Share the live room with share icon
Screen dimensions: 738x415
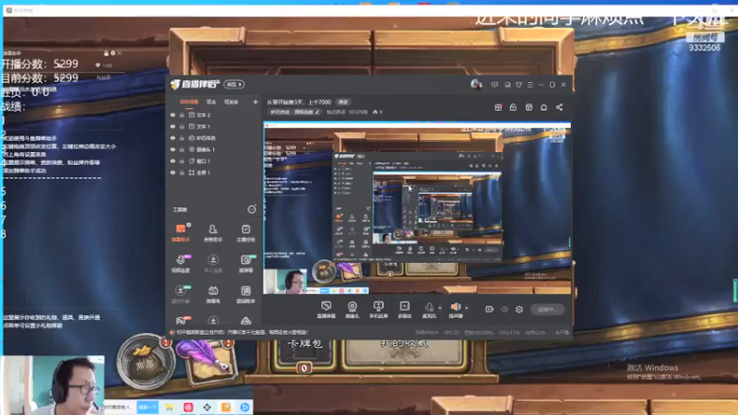(x=559, y=107)
